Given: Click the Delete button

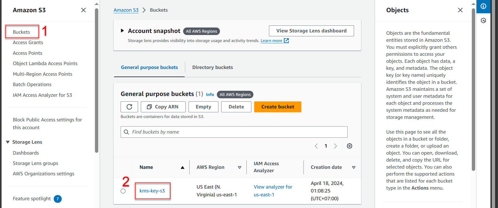Looking at the screenshot, I should click(236, 107).
